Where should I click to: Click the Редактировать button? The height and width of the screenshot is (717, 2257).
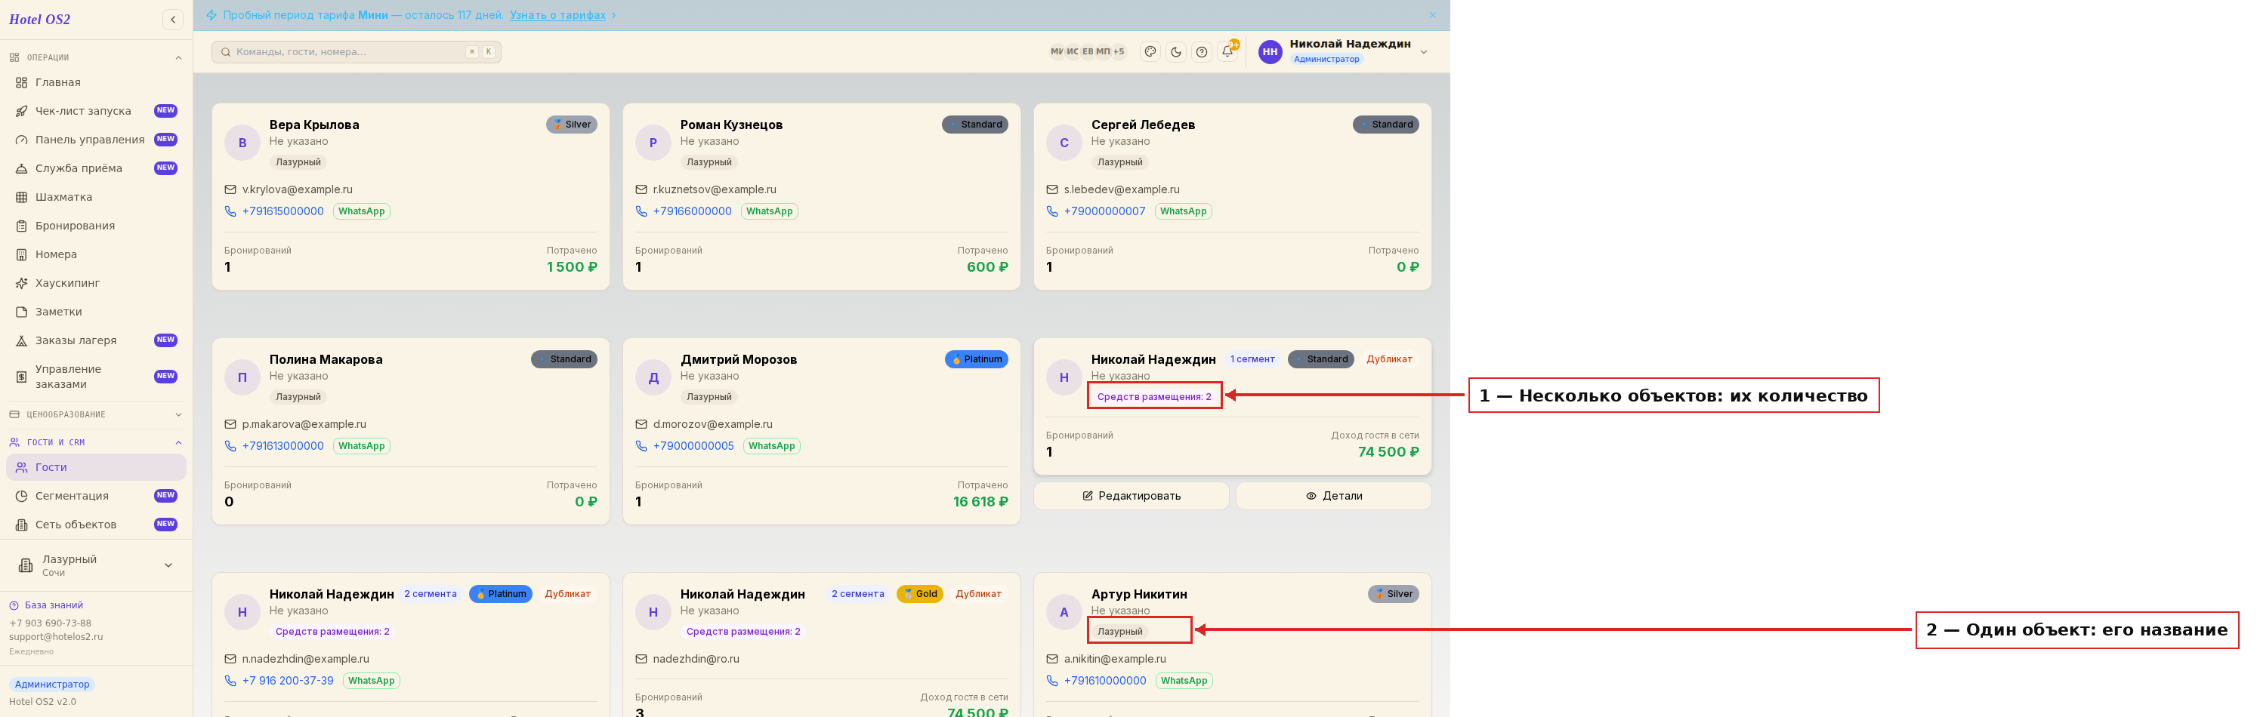(1131, 496)
